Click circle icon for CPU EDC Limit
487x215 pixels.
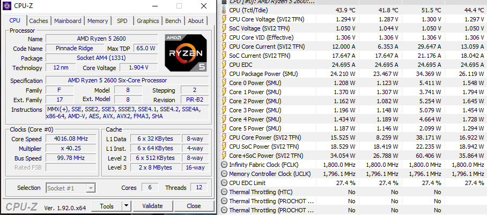(224, 183)
